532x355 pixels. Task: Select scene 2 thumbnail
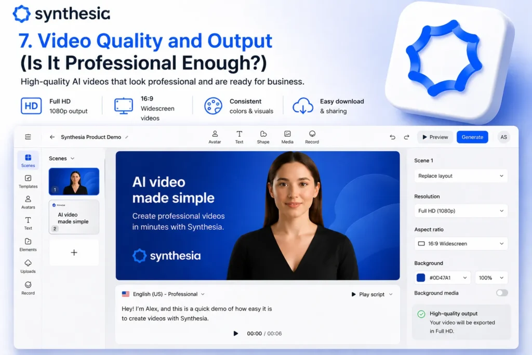pyautogui.click(x=74, y=217)
